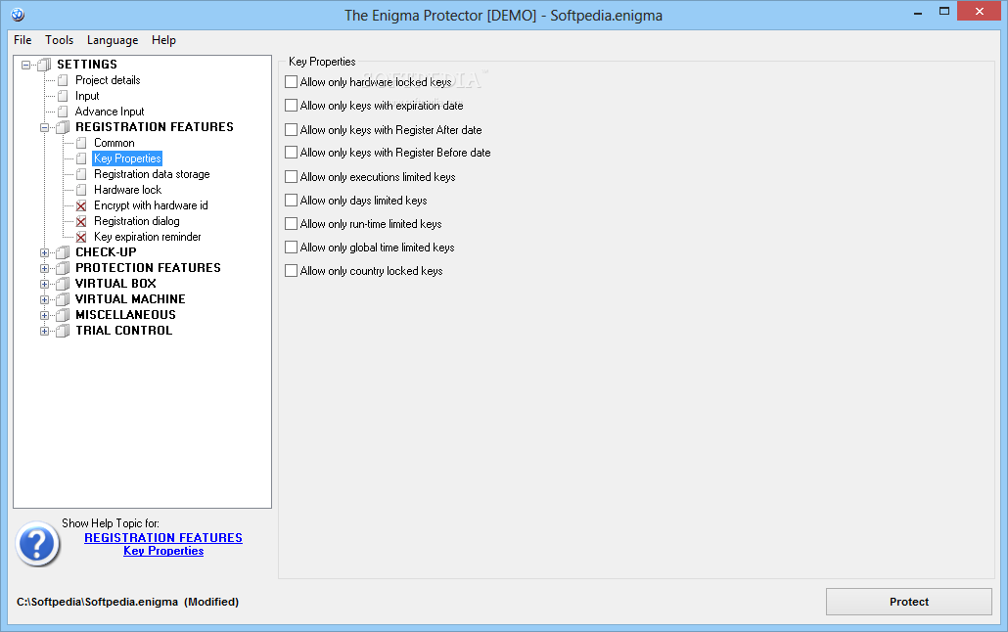
Task: Click the Protect button
Action: tap(909, 602)
